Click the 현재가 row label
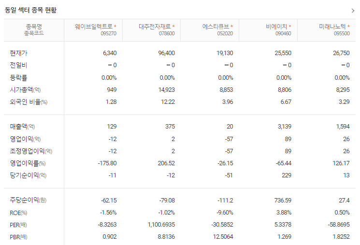 [x=18, y=53]
